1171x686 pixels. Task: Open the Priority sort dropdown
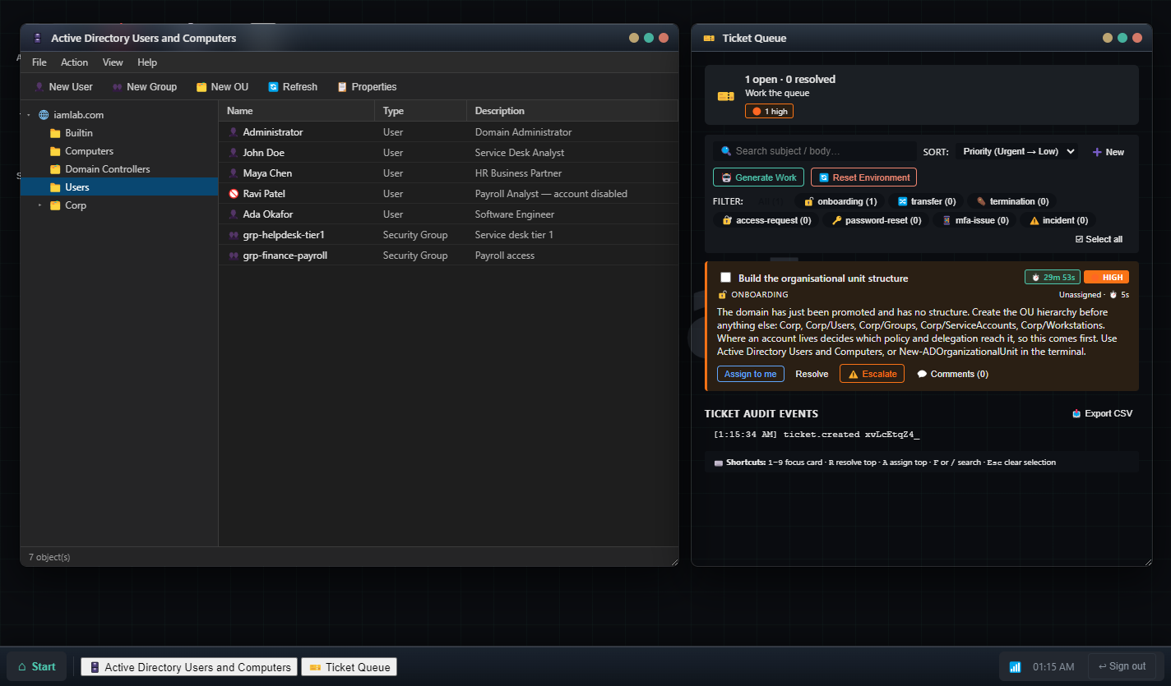point(1017,151)
